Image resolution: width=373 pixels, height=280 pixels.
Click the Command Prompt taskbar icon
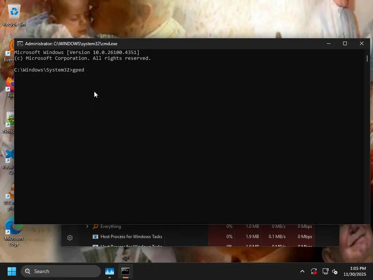(x=125, y=271)
